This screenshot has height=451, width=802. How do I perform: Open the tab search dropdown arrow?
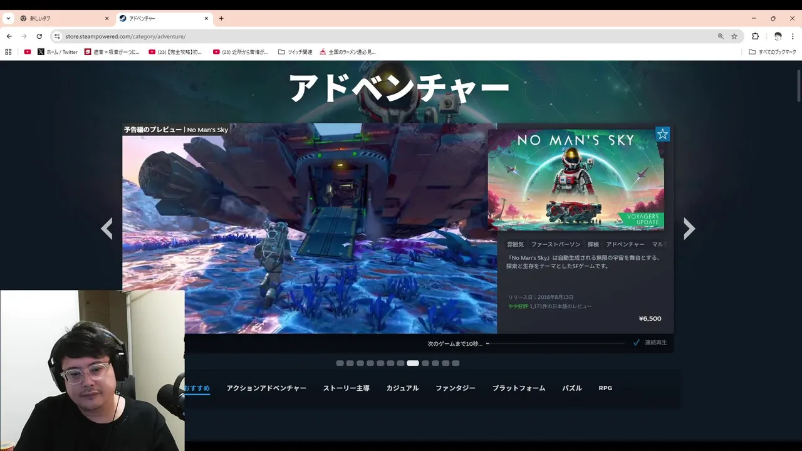8,18
